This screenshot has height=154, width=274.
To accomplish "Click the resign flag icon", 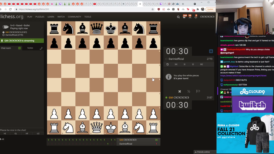I will 198,91.
